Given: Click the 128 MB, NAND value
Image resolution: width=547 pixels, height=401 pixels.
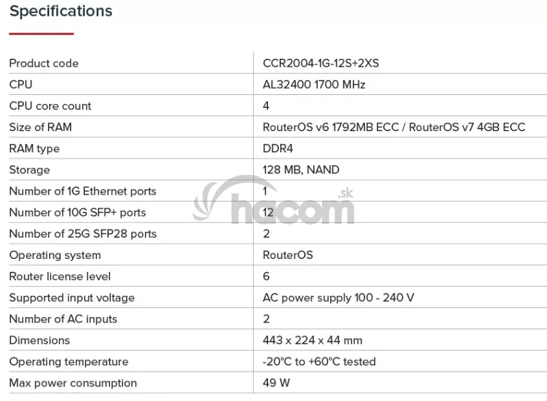Looking at the screenshot, I should pos(301,169).
